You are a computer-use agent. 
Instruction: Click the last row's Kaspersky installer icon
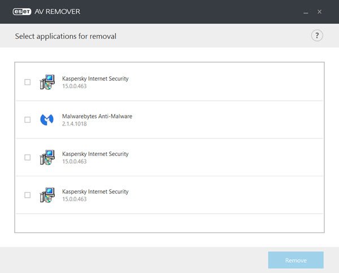(47, 195)
